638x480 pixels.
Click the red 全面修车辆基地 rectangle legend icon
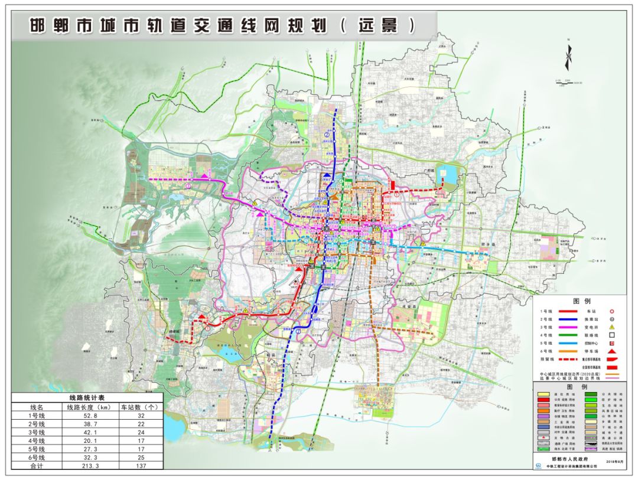tap(612, 367)
